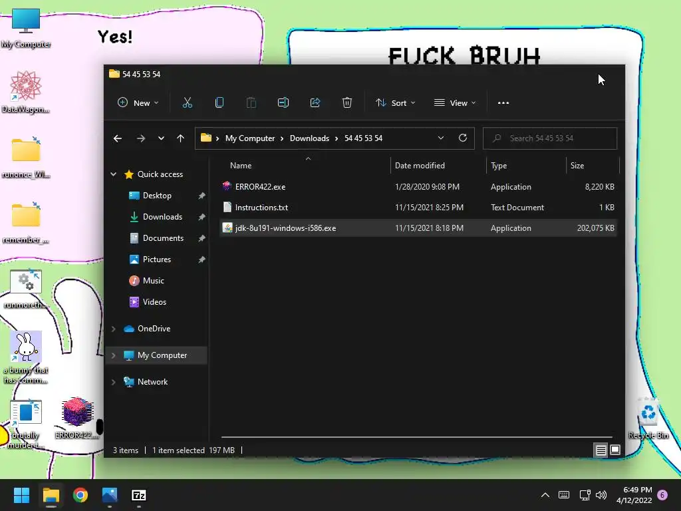
Task: Select Desktop in Quick access
Action: click(x=157, y=196)
